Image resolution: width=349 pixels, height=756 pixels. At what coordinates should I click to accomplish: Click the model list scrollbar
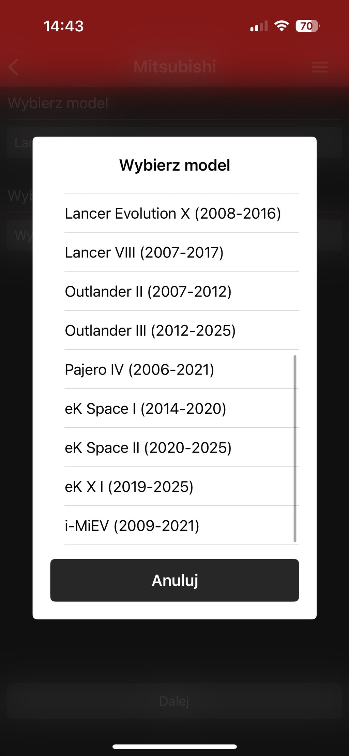coord(295,448)
